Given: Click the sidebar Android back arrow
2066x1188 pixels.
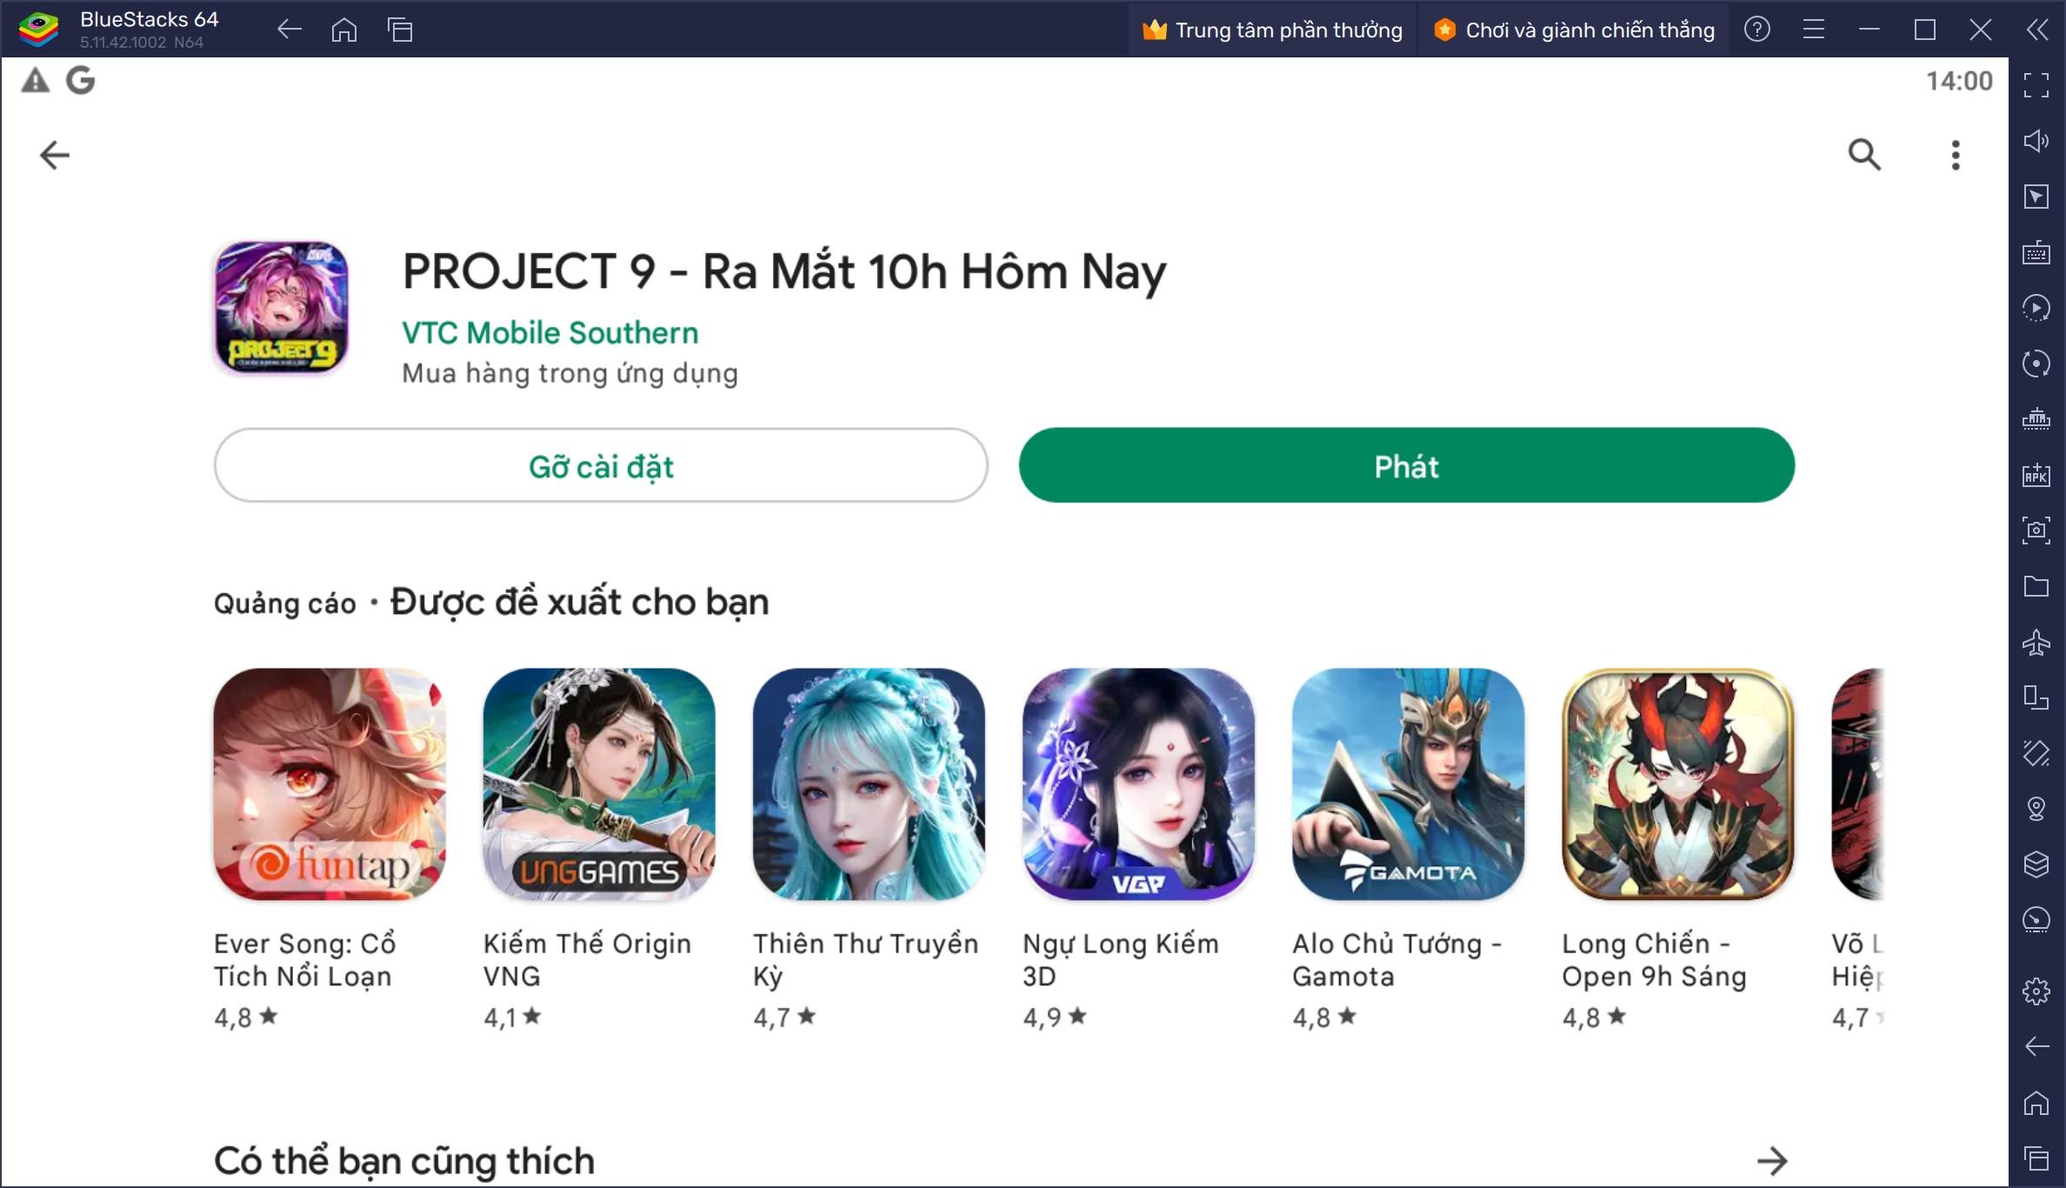Looking at the screenshot, I should pyautogui.click(x=2036, y=1046).
